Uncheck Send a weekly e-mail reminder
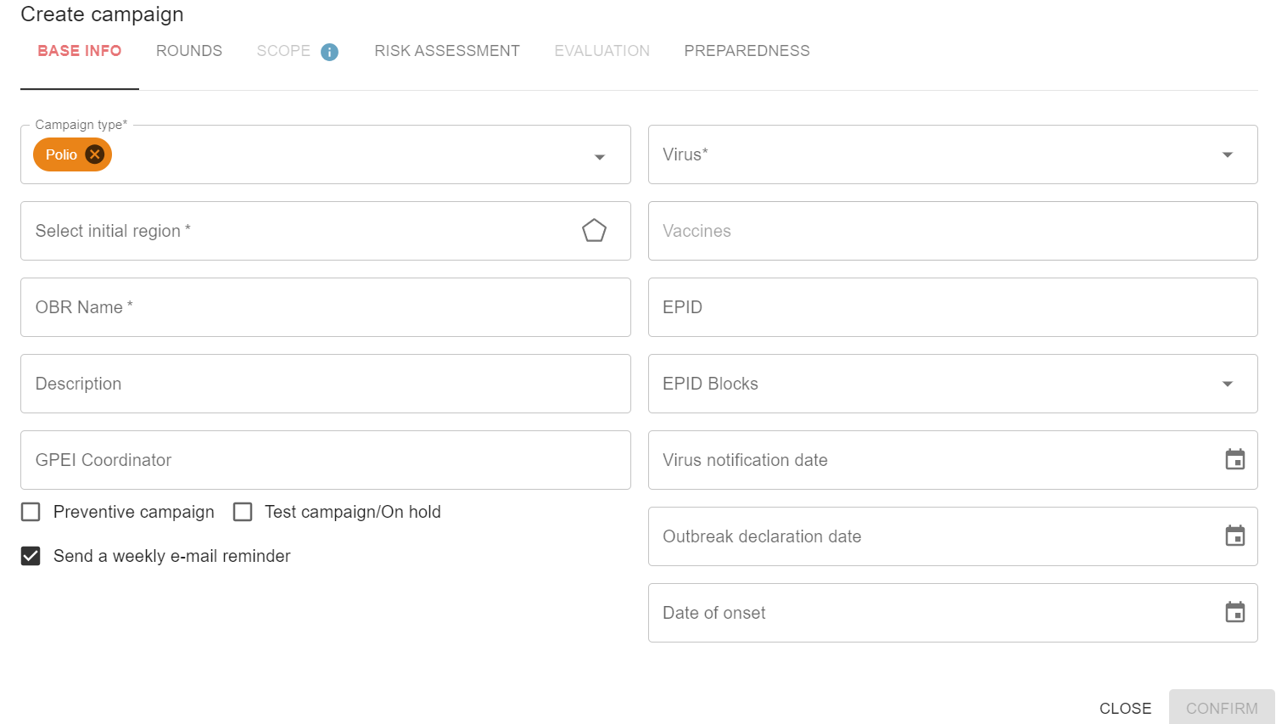Viewport: 1276px width, 724px height. 31,556
